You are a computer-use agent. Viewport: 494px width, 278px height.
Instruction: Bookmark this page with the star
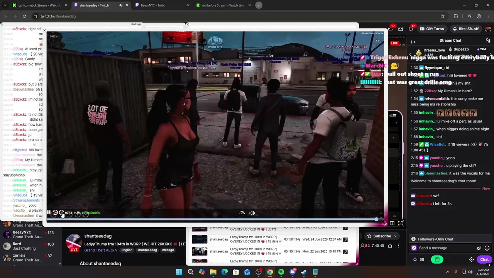(x=443, y=16)
